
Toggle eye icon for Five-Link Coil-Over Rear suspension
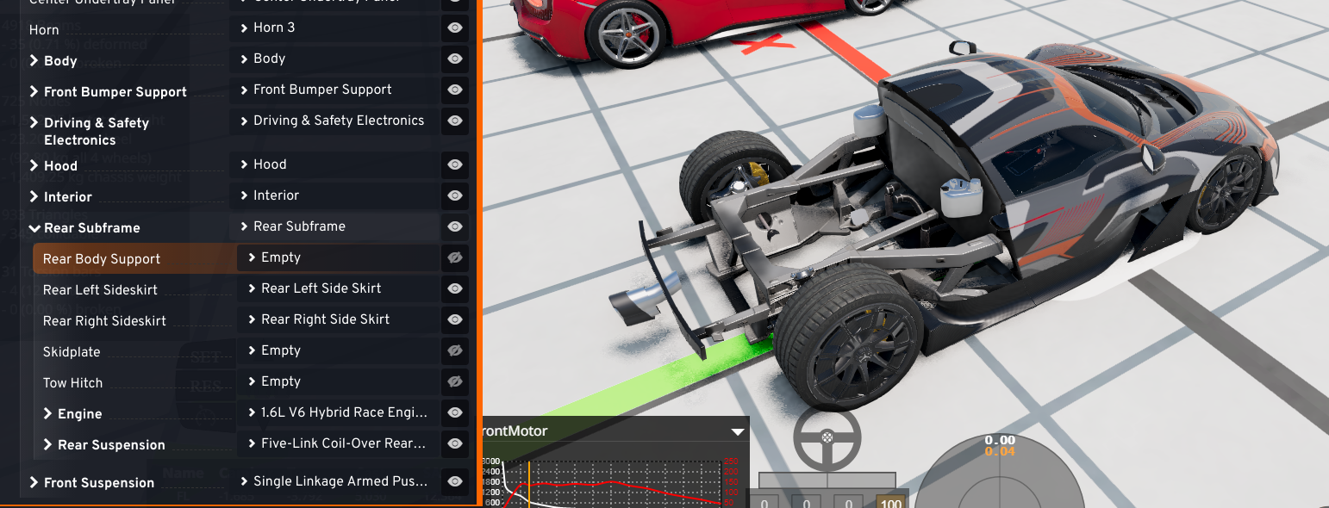point(455,443)
